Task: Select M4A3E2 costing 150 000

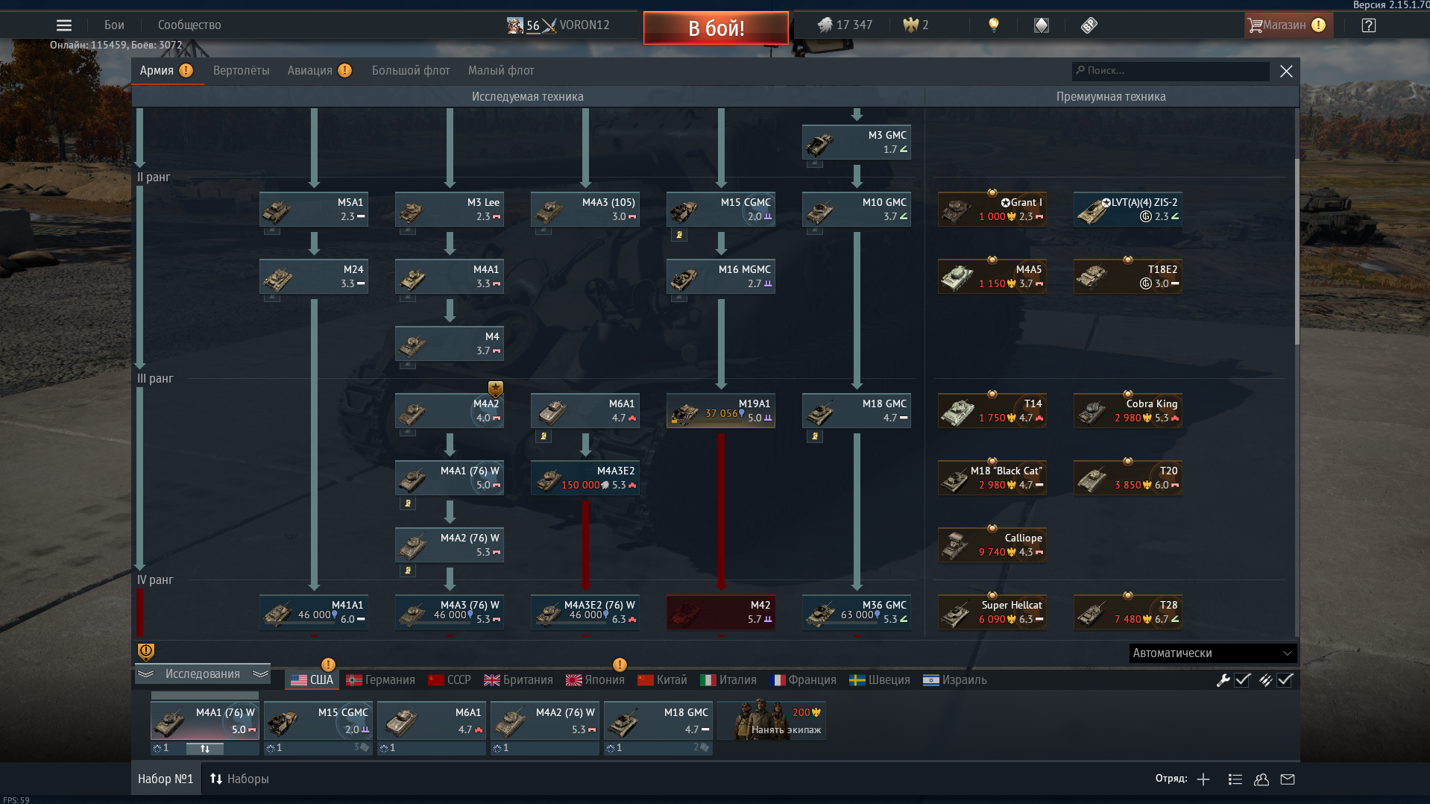Action: click(585, 478)
